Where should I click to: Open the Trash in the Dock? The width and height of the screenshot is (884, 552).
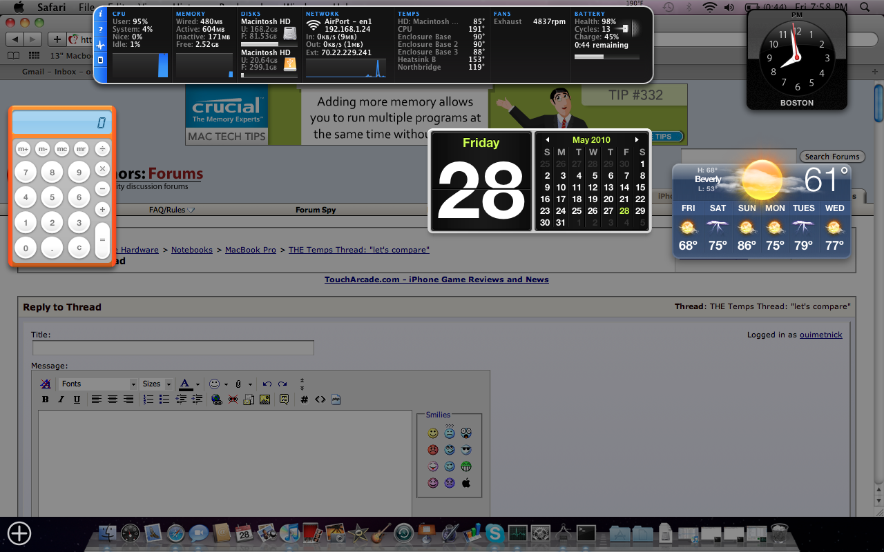coord(778,533)
